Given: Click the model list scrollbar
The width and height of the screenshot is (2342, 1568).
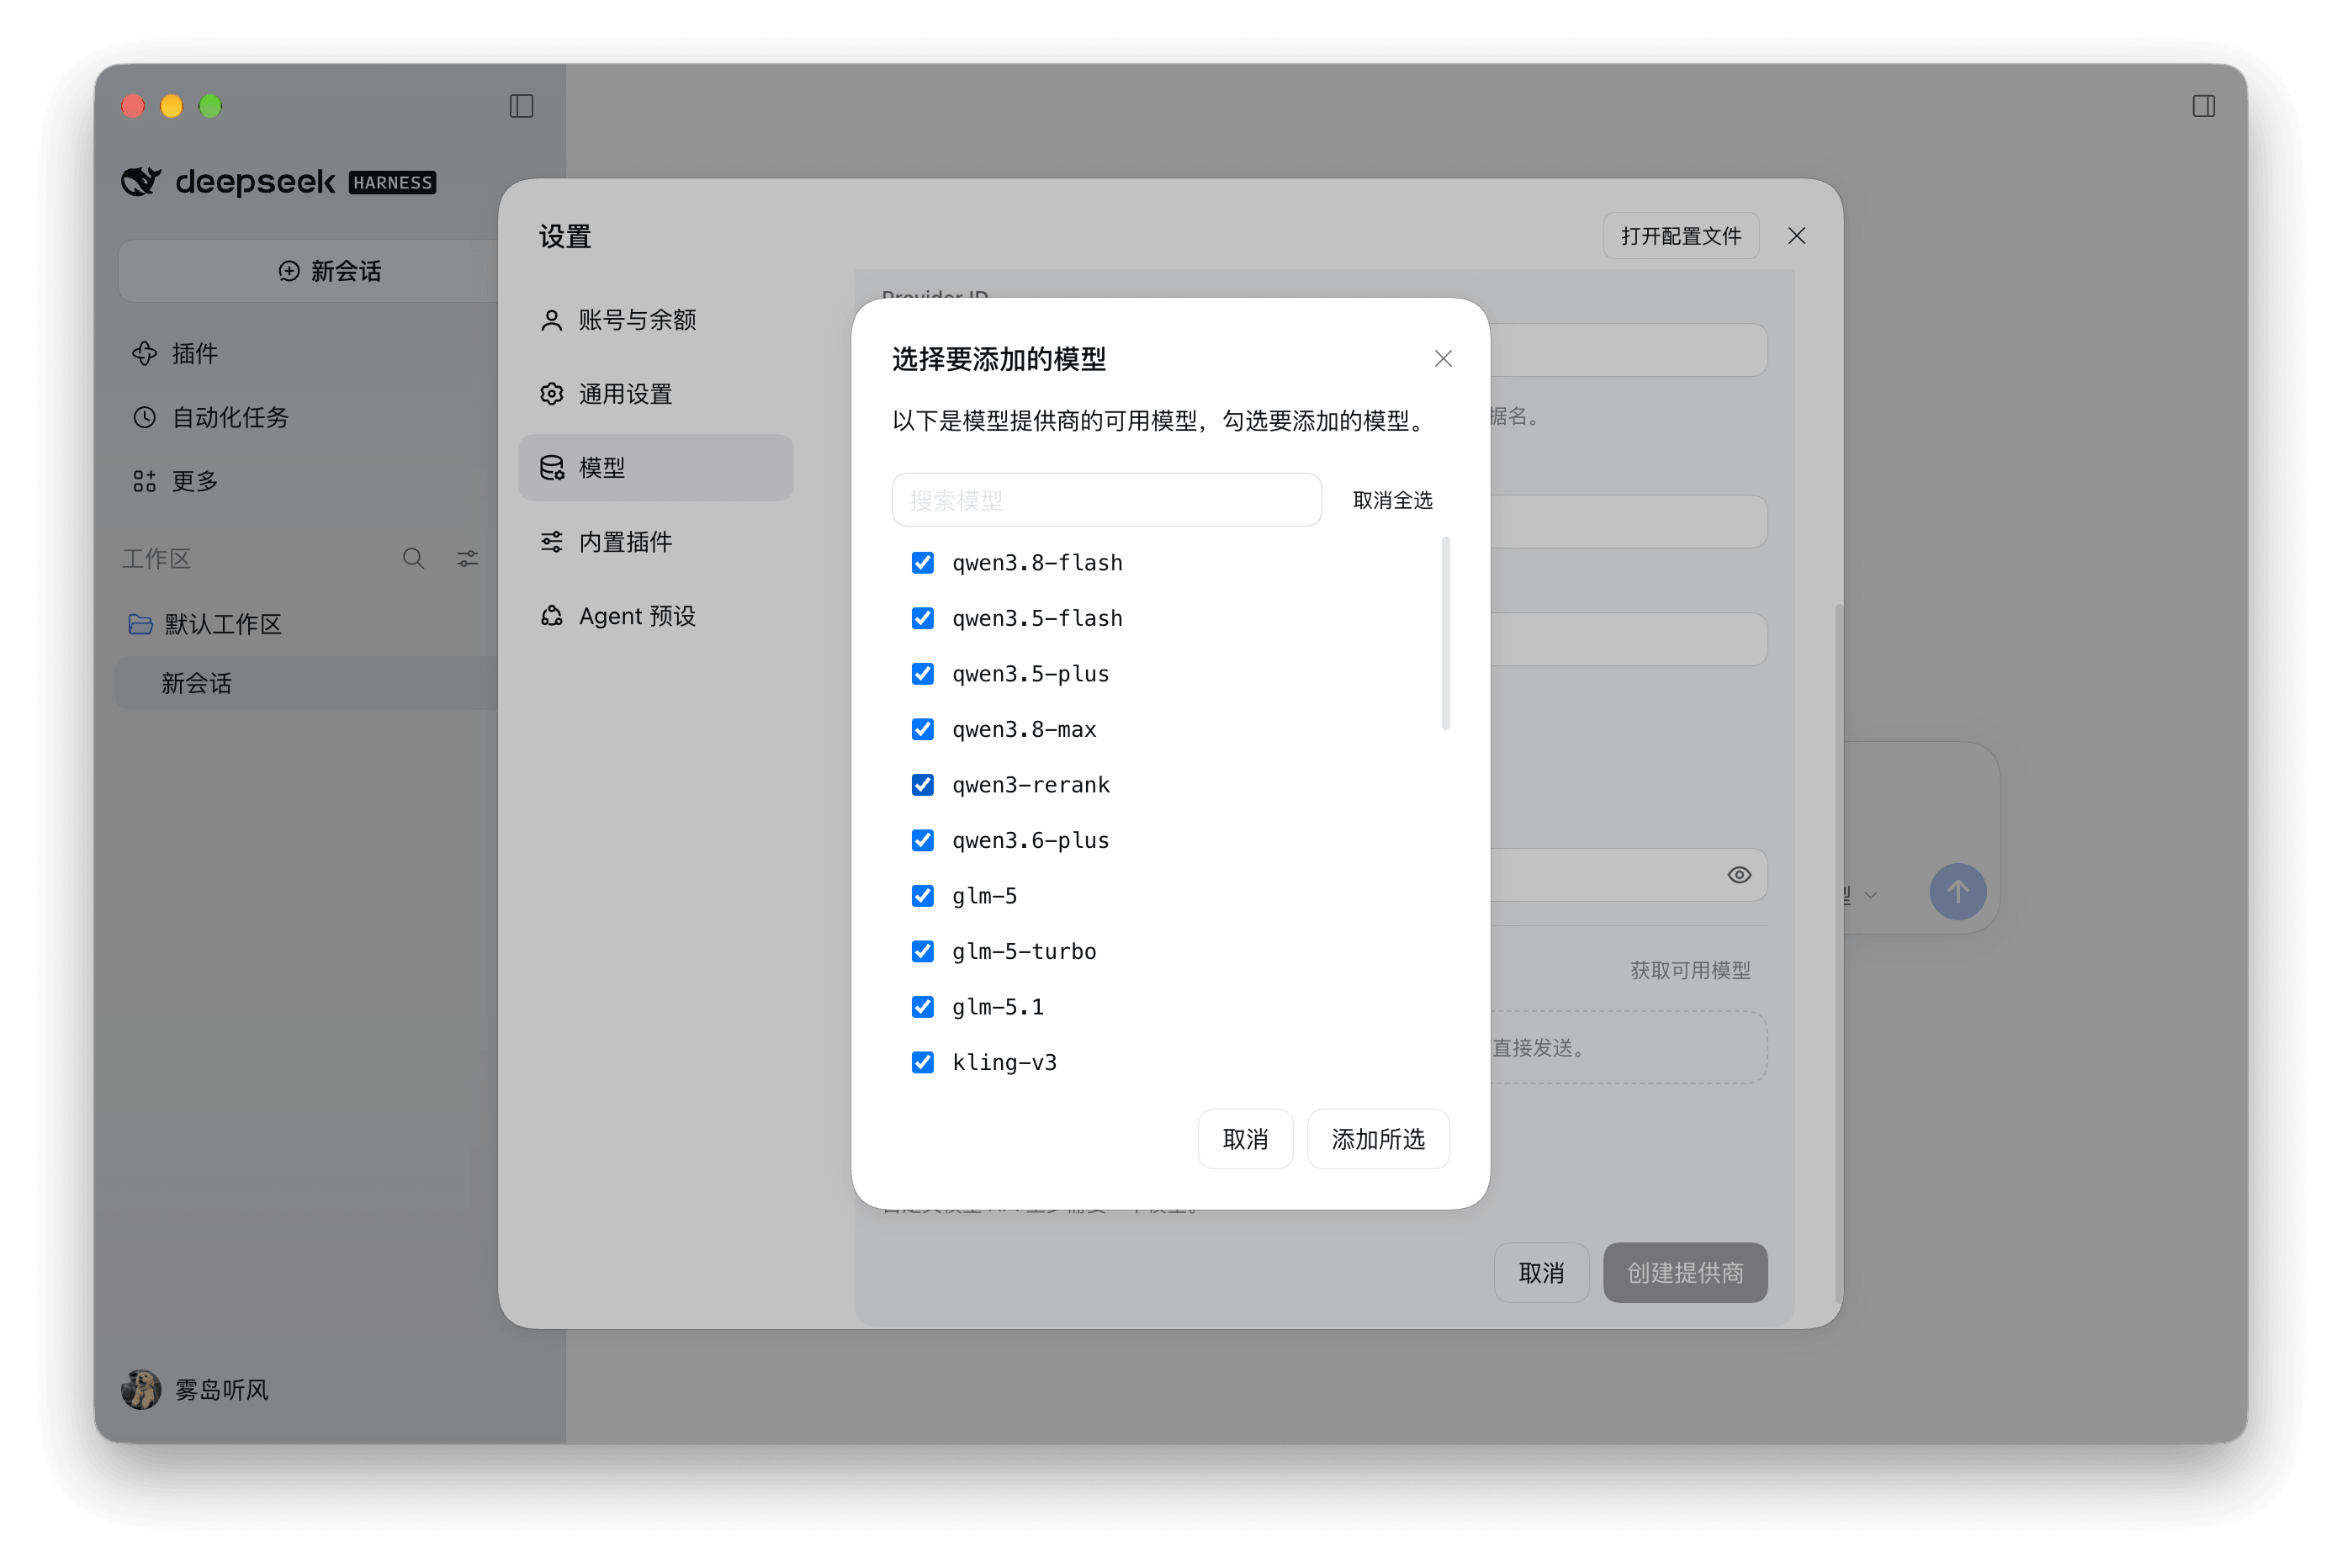Looking at the screenshot, I should coord(1445,633).
